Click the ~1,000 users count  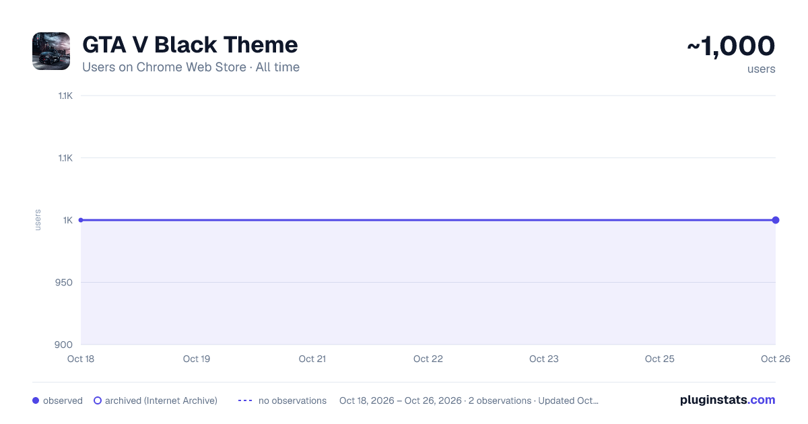pos(731,46)
